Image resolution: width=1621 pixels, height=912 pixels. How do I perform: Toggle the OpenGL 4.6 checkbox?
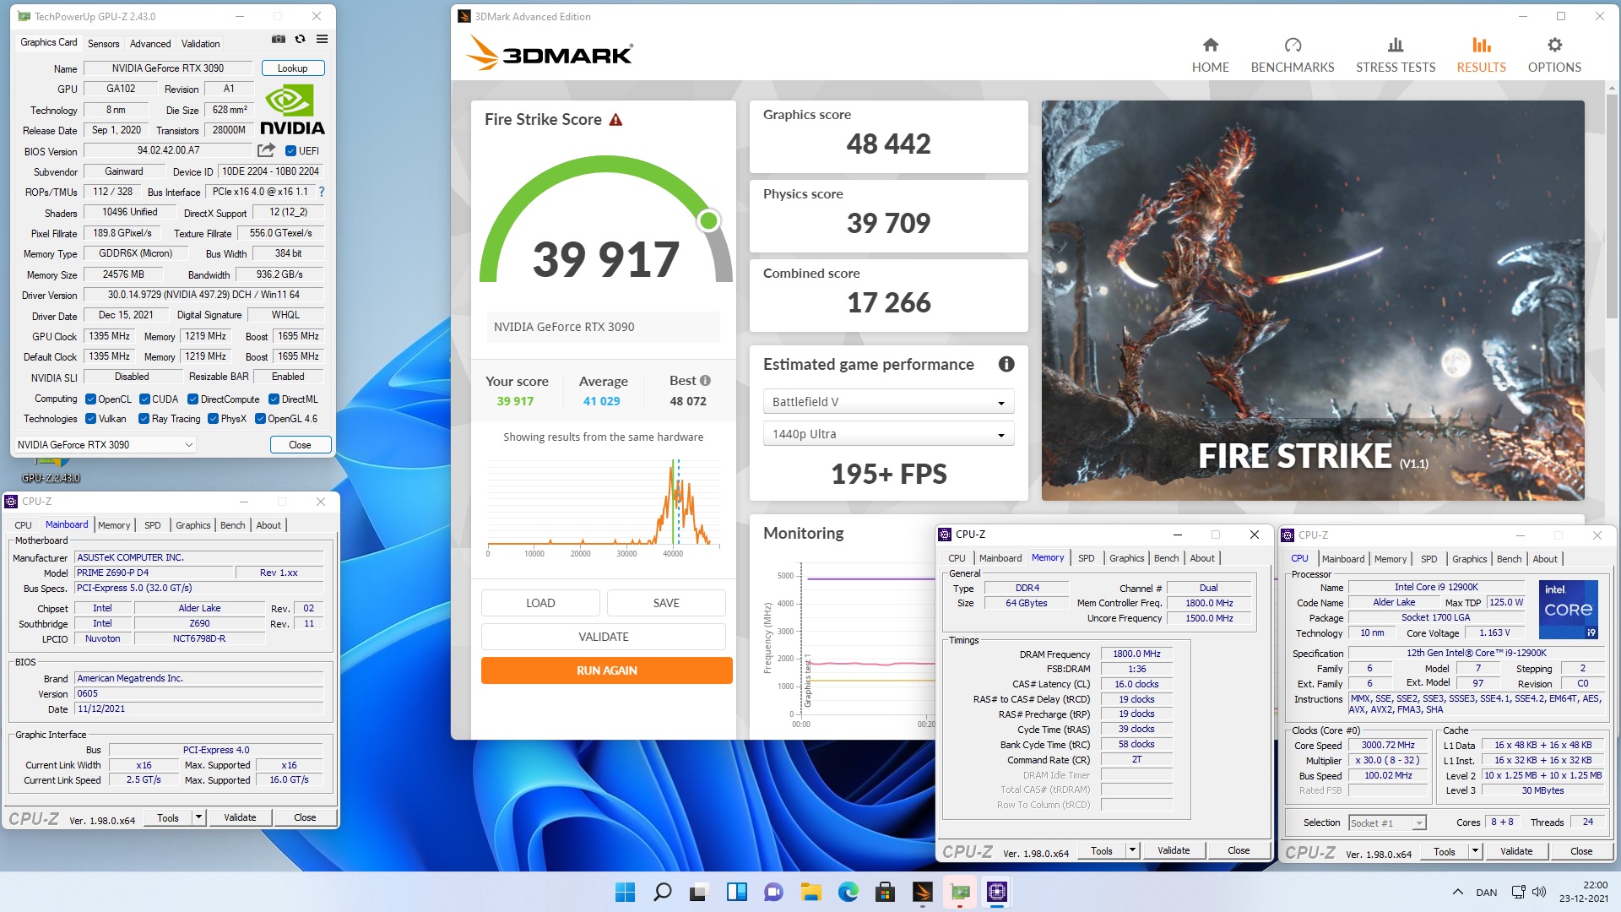tap(260, 419)
